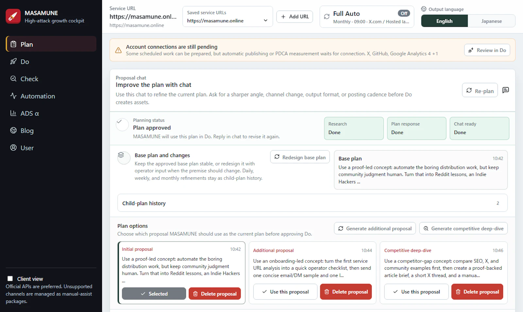Click the MASAMUNE rocket logo icon
This screenshot has width=523, height=312.
13,16
